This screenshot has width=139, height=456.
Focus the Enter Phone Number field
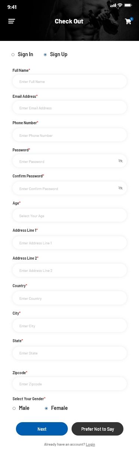pyautogui.click(x=70, y=135)
